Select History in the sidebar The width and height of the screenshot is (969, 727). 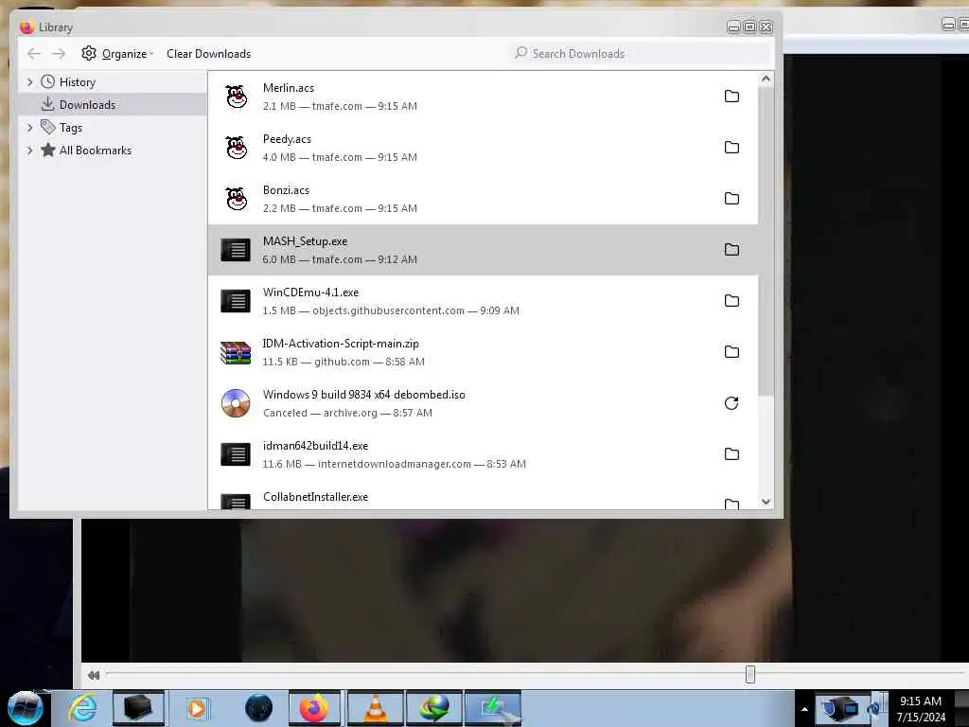78,82
